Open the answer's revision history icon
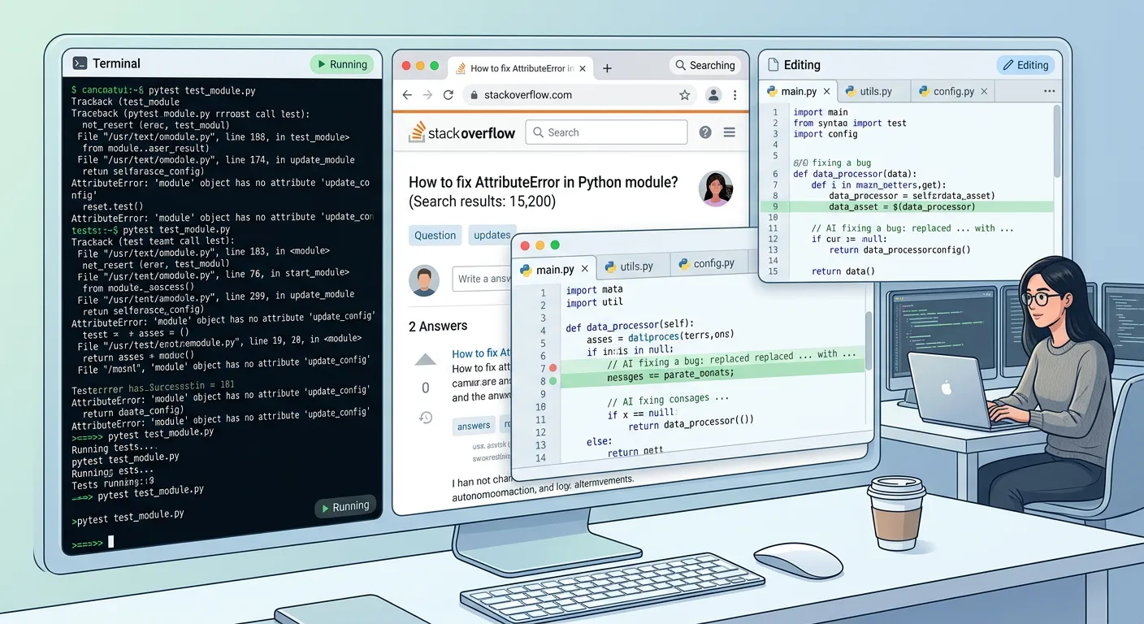Viewport: 1144px width, 624px height. pyautogui.click(x=425, y=418)
